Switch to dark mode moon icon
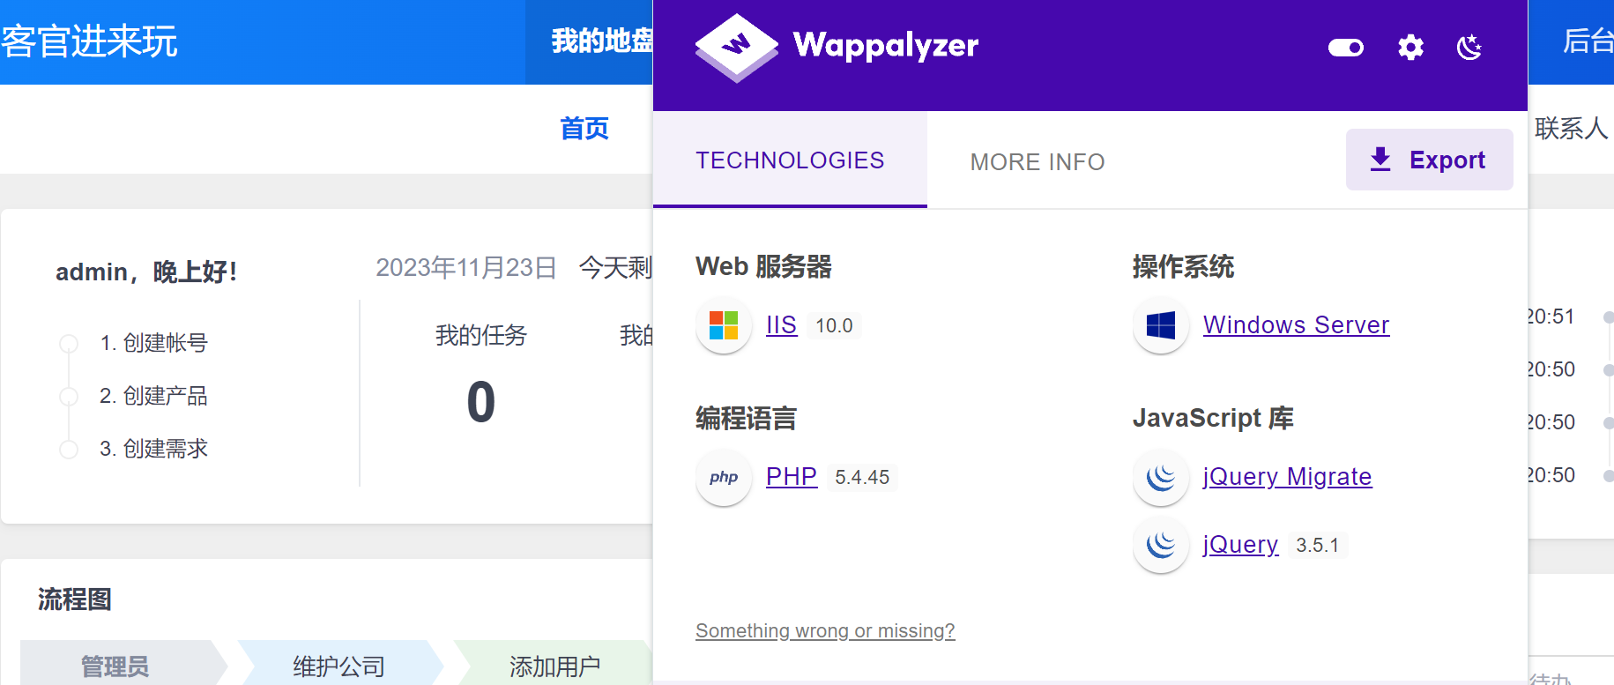 point(1469,48)
